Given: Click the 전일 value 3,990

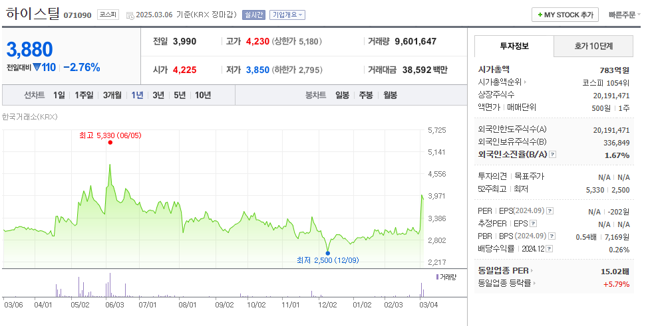Looking at the screenshot, I should pos(184,42).
